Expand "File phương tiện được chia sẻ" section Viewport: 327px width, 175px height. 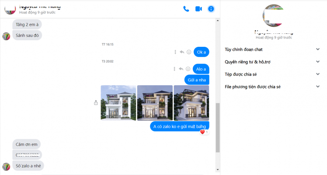(x=272, y=87)
